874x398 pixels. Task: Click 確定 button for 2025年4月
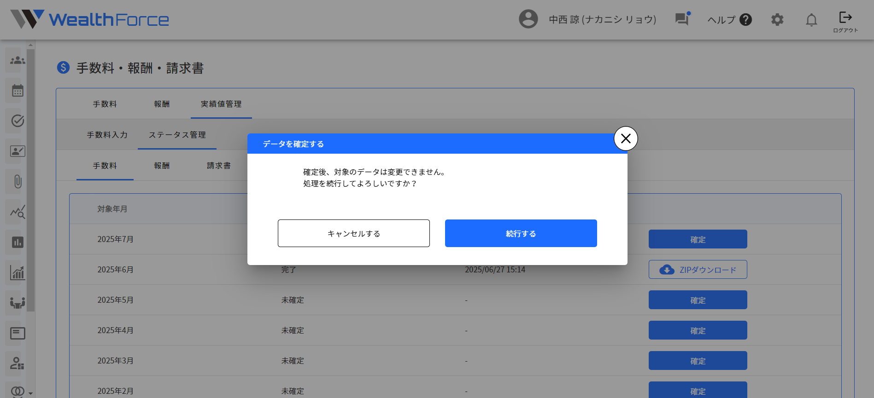click(698, 330)
